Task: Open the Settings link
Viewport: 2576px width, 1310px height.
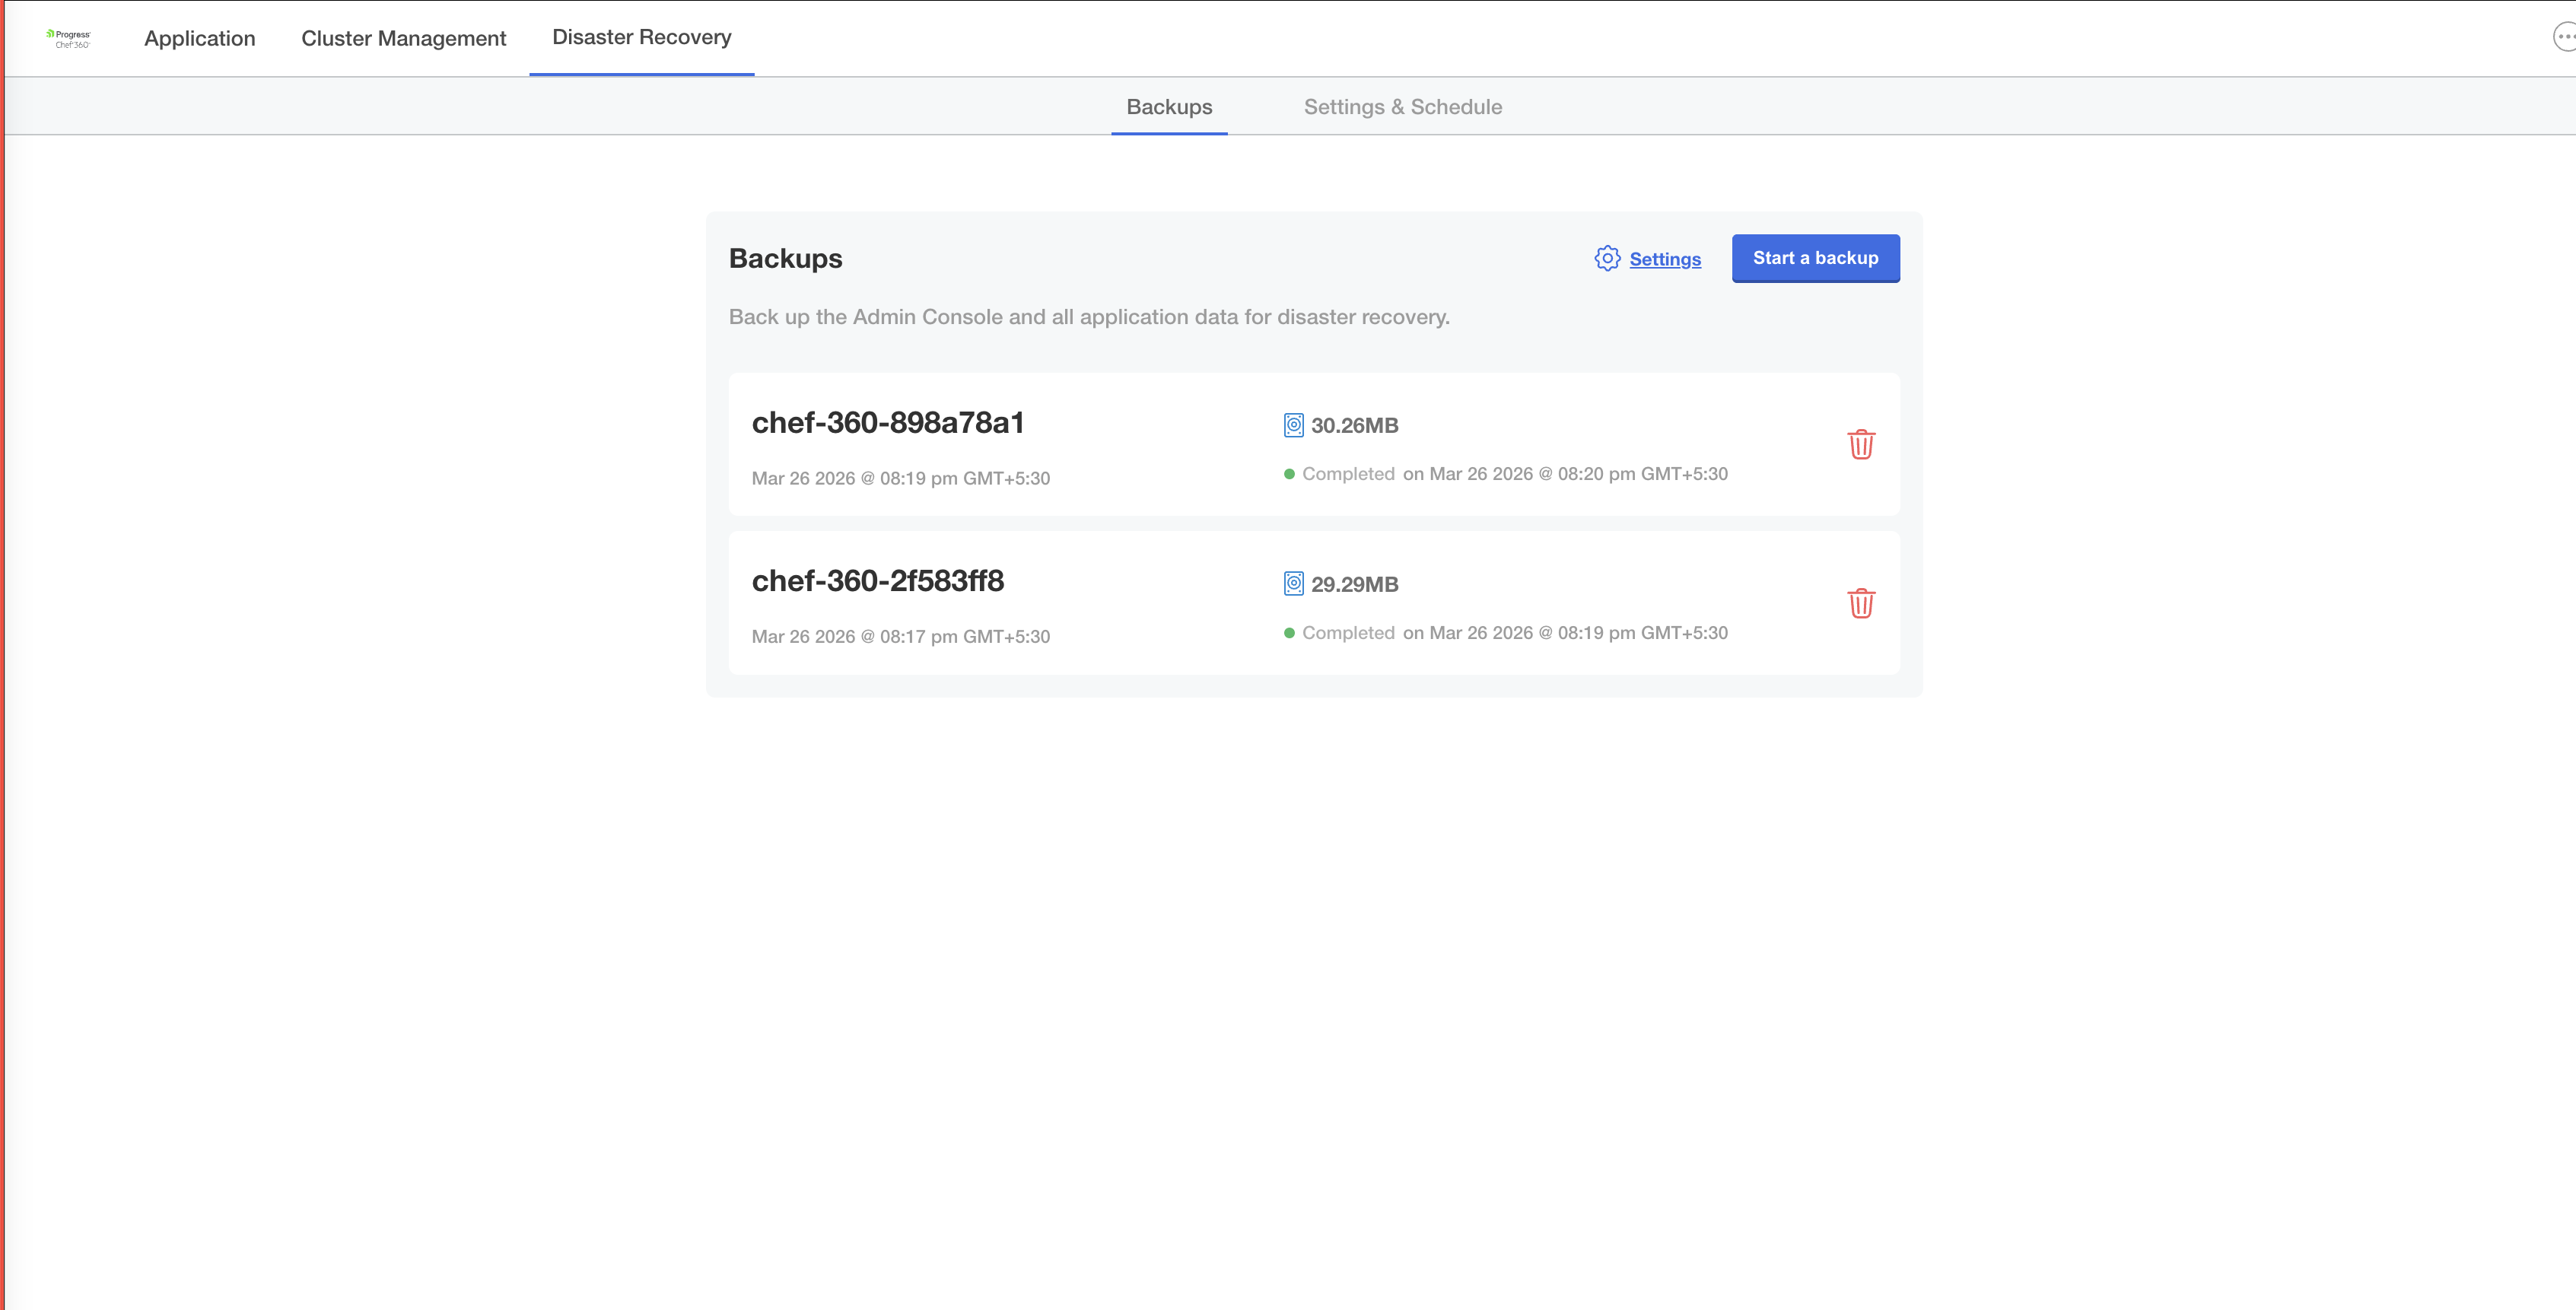Action: (x=1664, y=258)
